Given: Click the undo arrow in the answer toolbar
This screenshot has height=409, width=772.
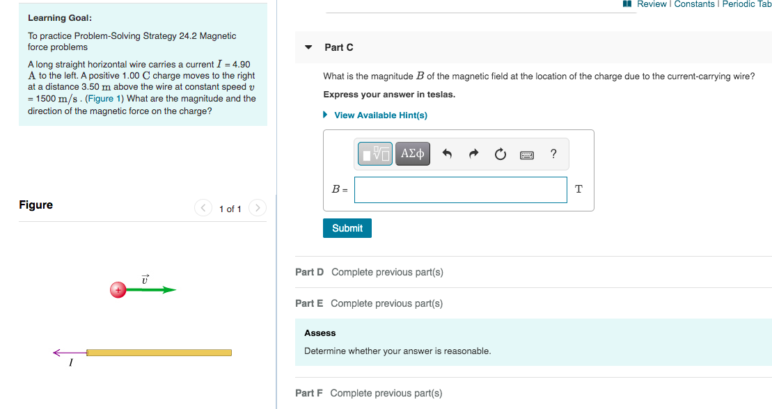Looking at the screenshot, I should [x=447, y=154].
